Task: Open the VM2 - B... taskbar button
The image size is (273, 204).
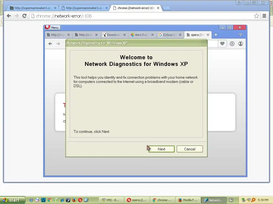Action: (x=111, y=200)
